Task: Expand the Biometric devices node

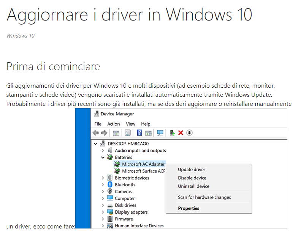Action: pos(103,178)
